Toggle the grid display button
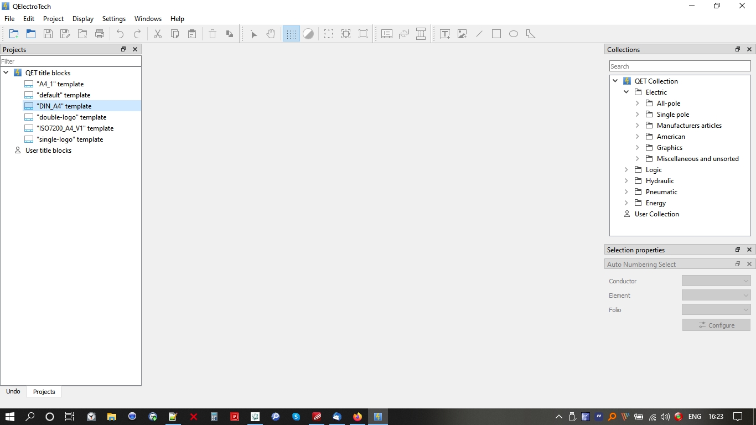The width and height of the screenshot is (756, 425). coord(291,34)
